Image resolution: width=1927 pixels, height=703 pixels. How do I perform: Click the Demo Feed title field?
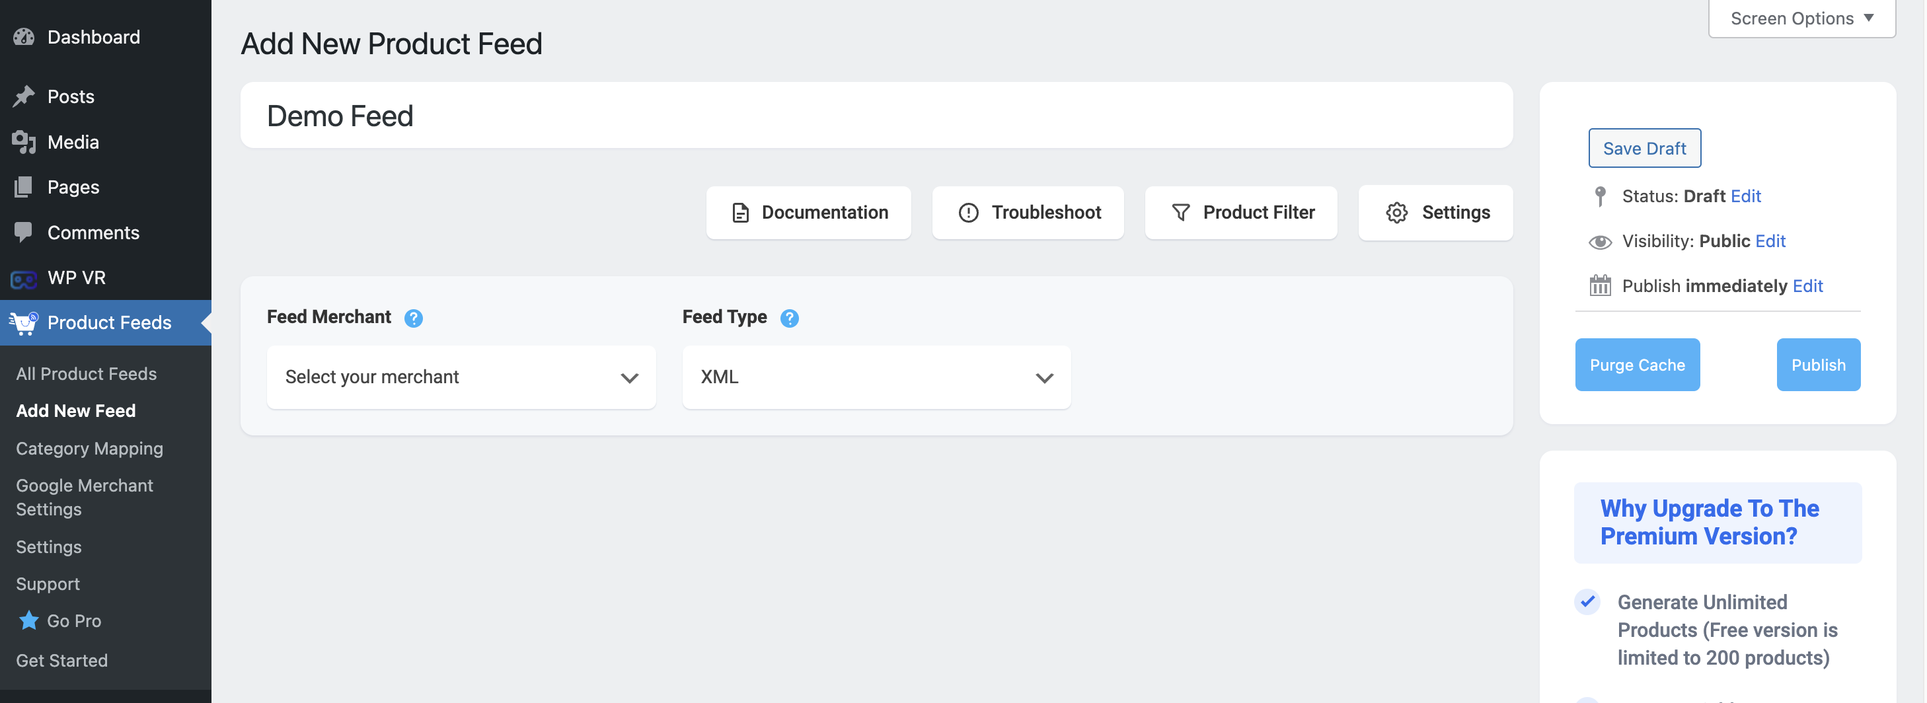coord(876,115)
